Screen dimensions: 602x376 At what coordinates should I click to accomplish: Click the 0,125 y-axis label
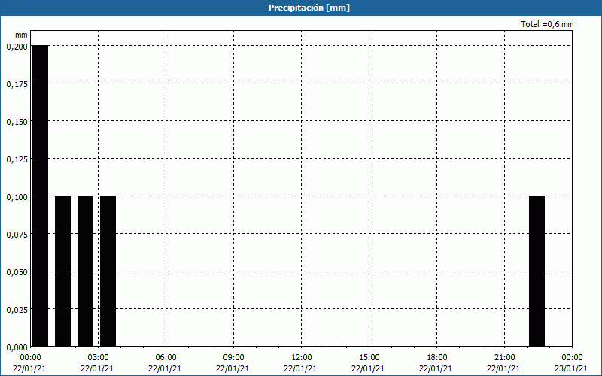17,159
